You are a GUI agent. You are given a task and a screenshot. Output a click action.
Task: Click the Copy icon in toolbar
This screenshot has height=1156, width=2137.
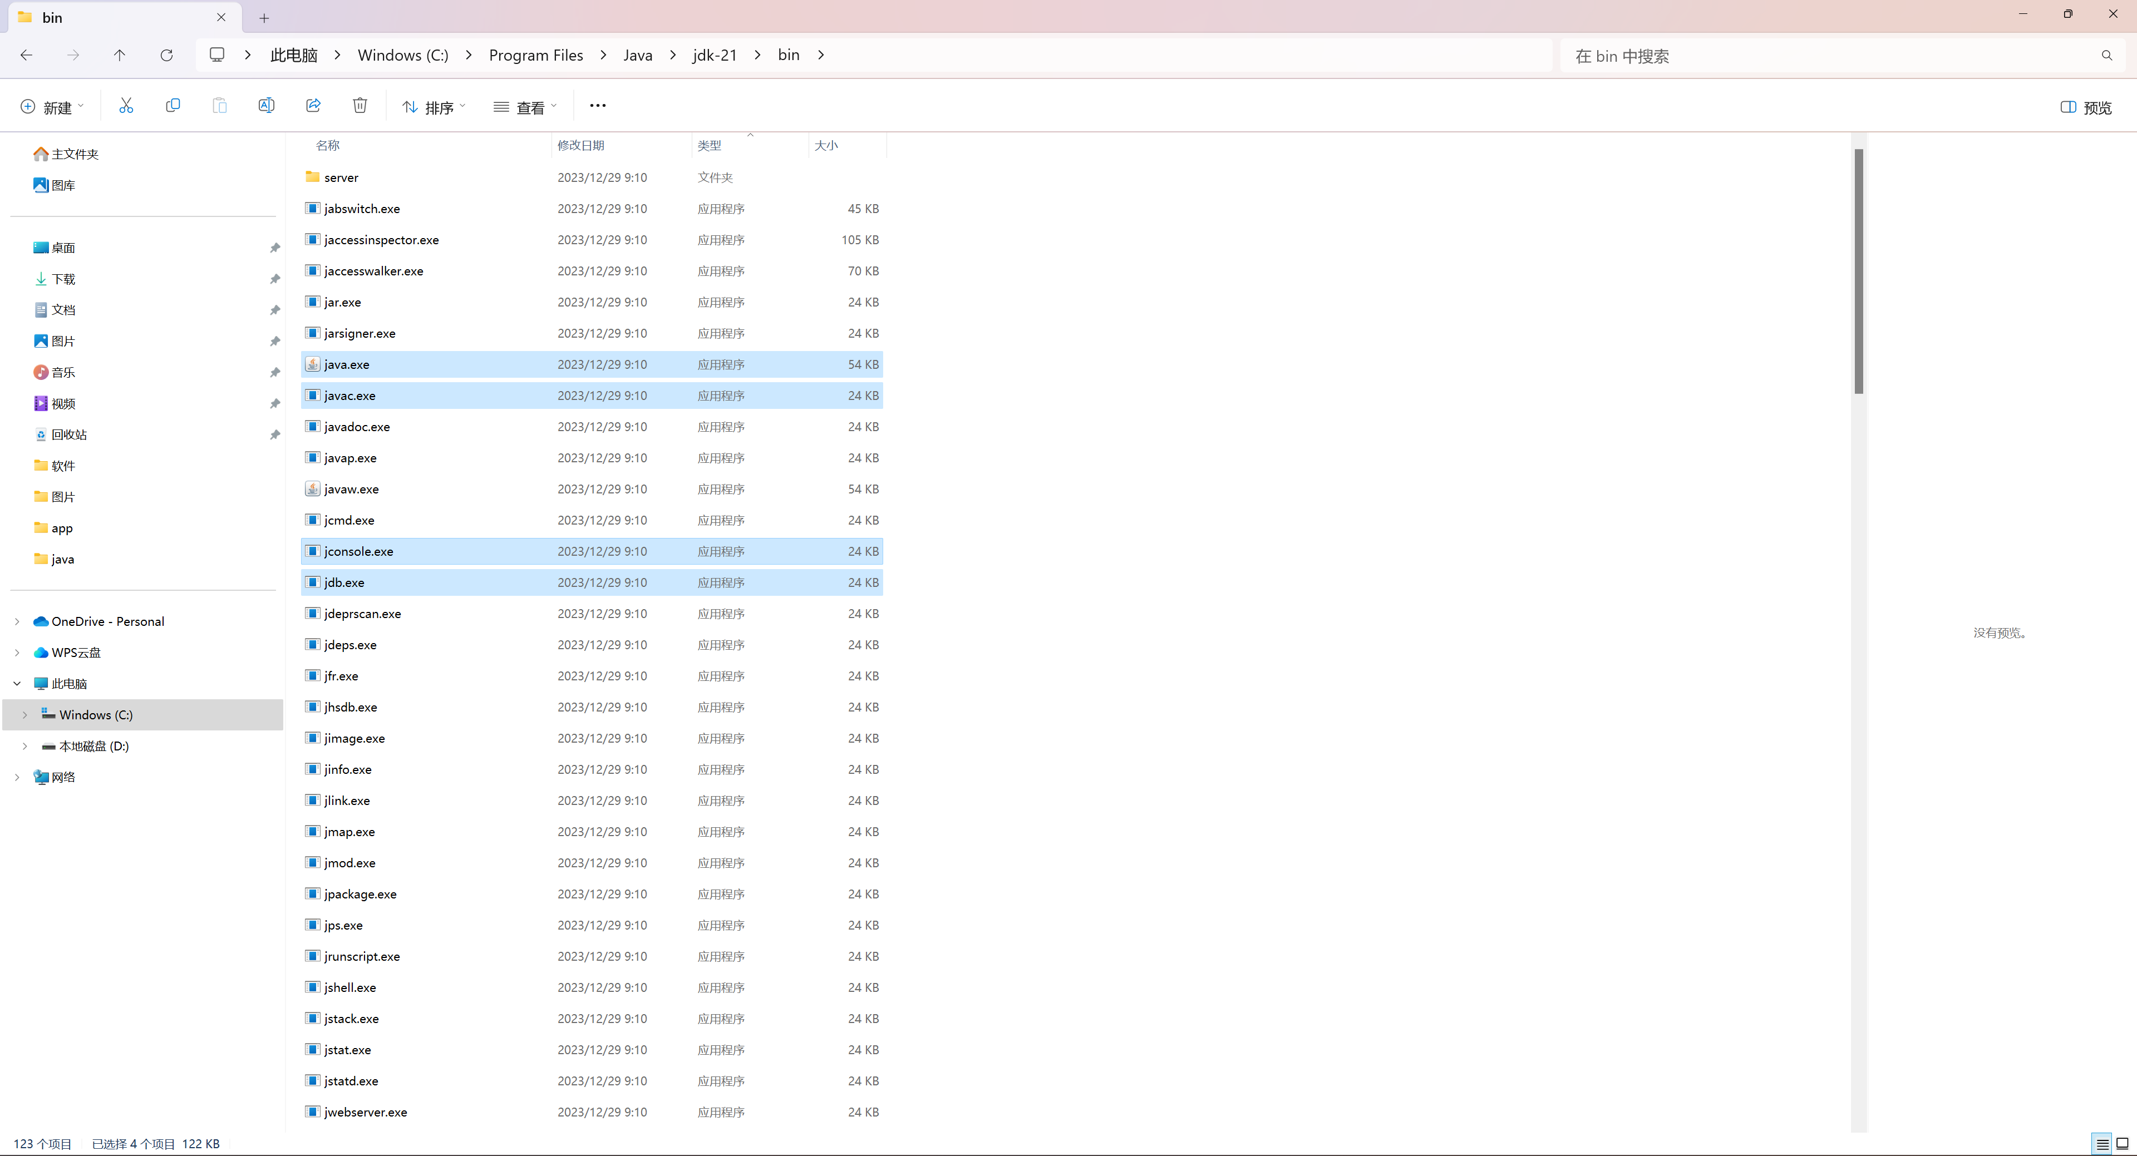173,105
